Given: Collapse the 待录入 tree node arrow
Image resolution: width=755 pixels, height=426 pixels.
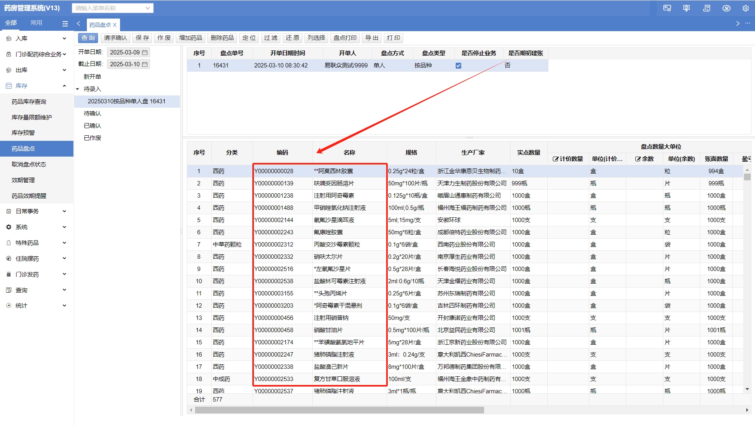Looking at the screenshot, I should (78, 89).
